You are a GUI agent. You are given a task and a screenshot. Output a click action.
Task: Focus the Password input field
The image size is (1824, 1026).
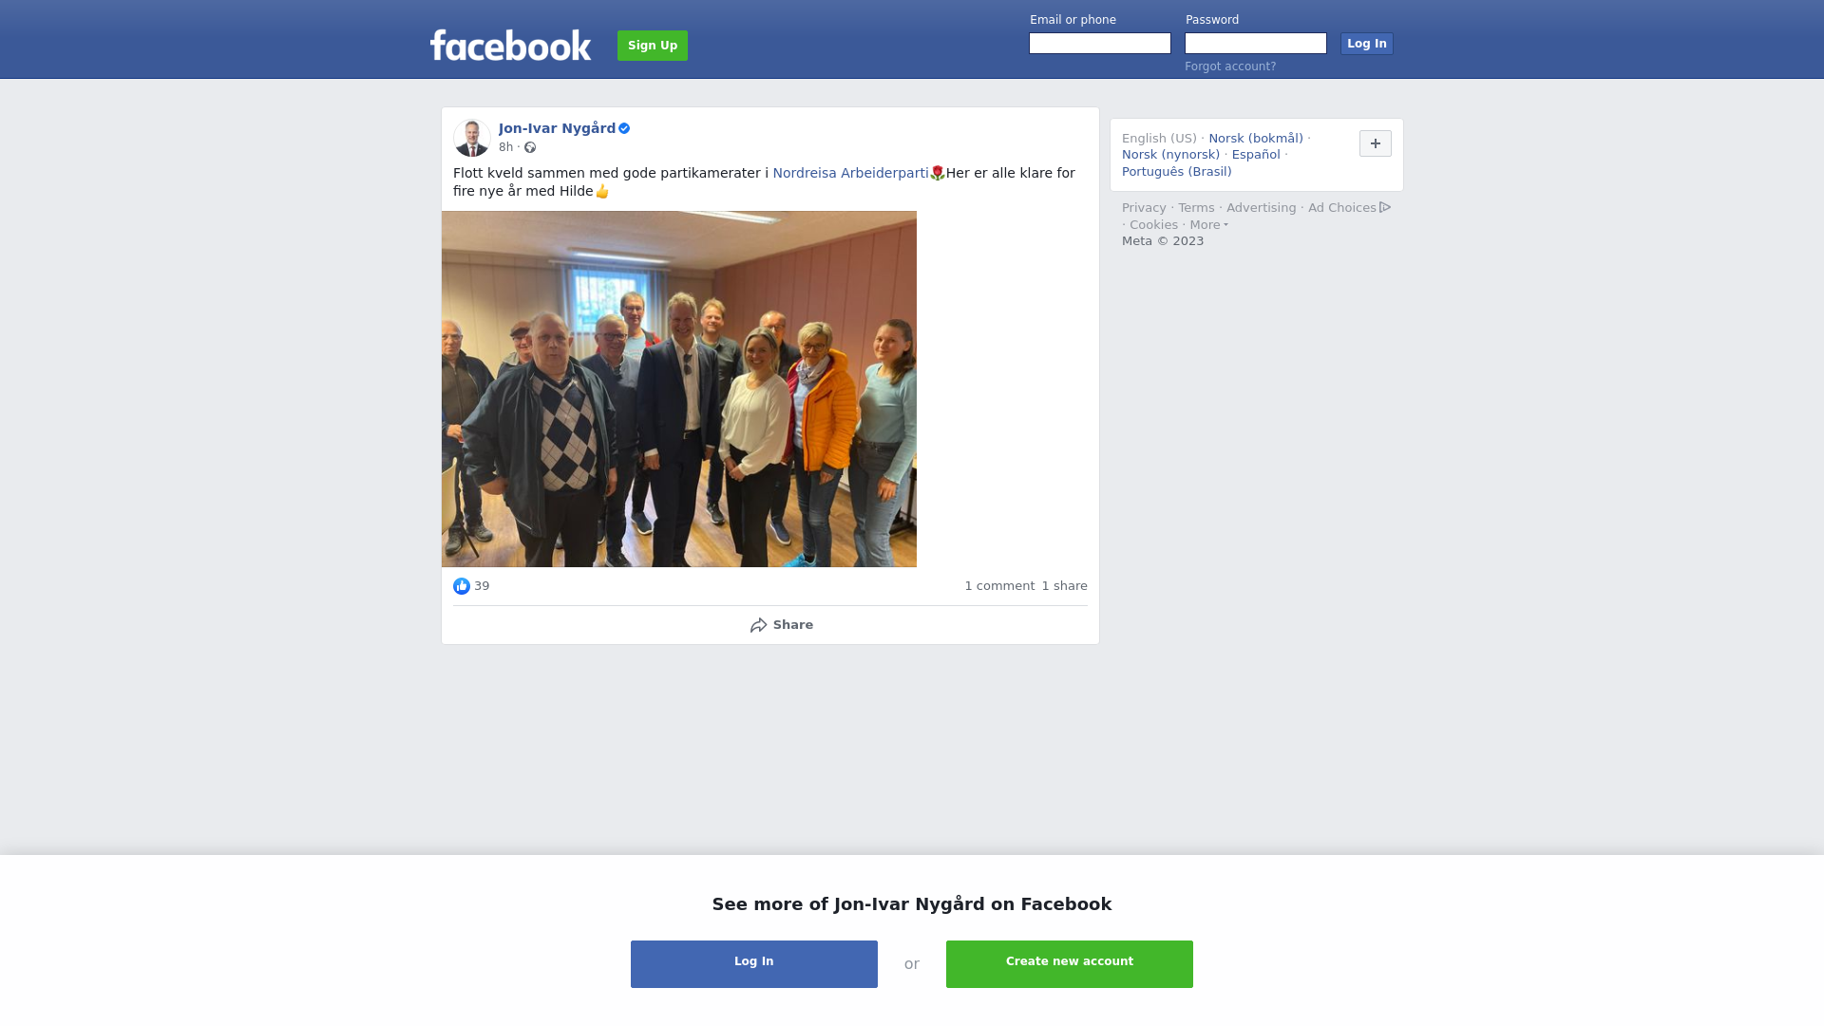[x=1256, y=44]
